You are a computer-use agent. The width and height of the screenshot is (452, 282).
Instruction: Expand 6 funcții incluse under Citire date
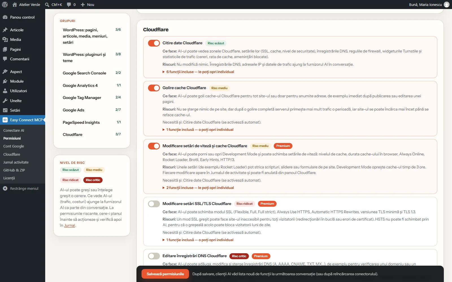tap(198, 72)
